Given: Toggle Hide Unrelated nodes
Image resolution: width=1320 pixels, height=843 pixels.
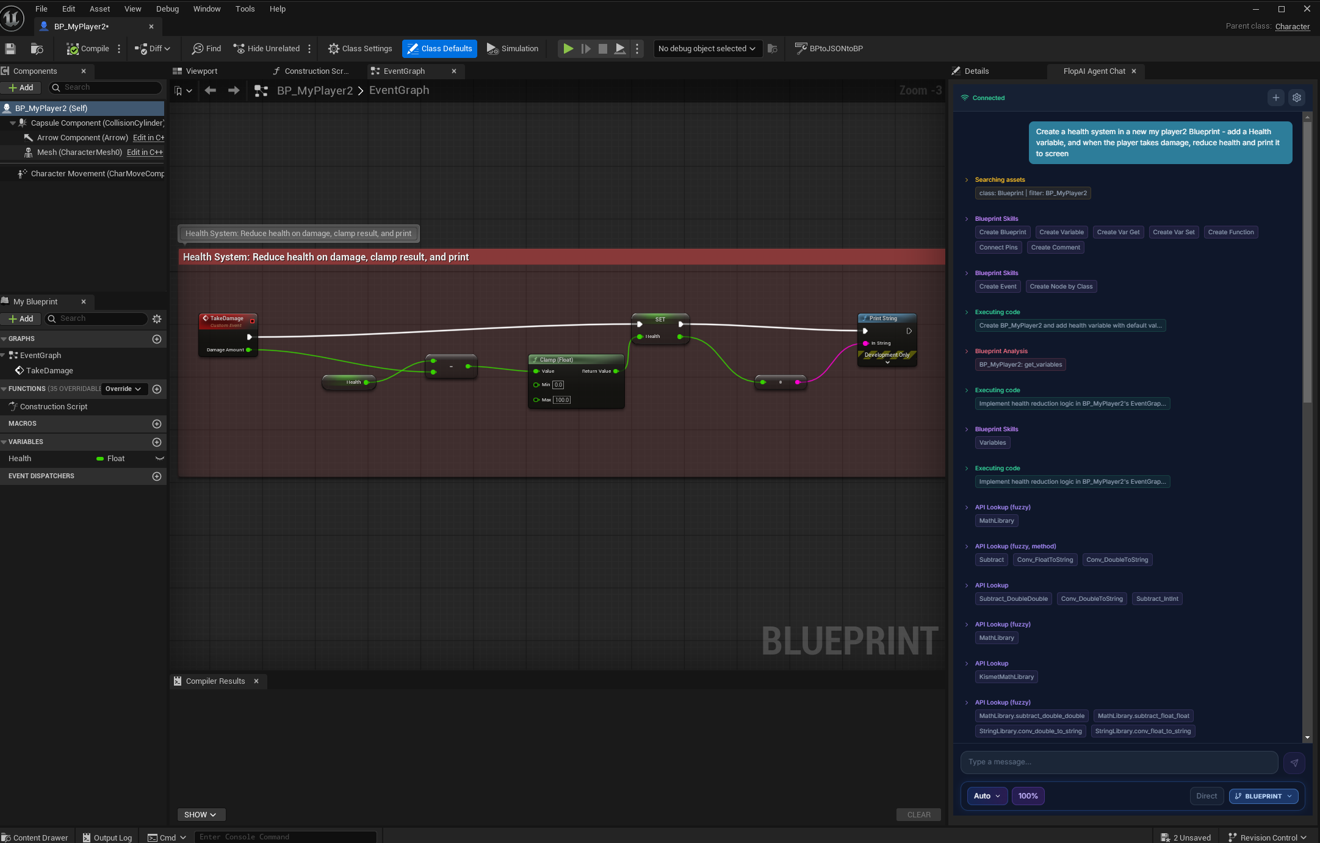Looking at the screenshot, I should [x=267, y=48].
